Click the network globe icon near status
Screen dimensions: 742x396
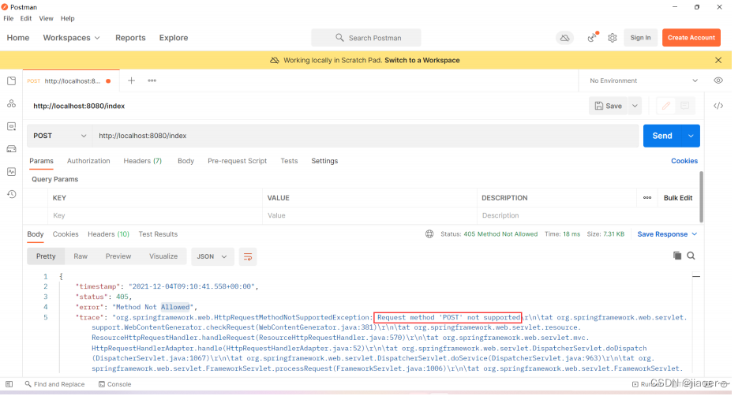click(x=429, y=234)
